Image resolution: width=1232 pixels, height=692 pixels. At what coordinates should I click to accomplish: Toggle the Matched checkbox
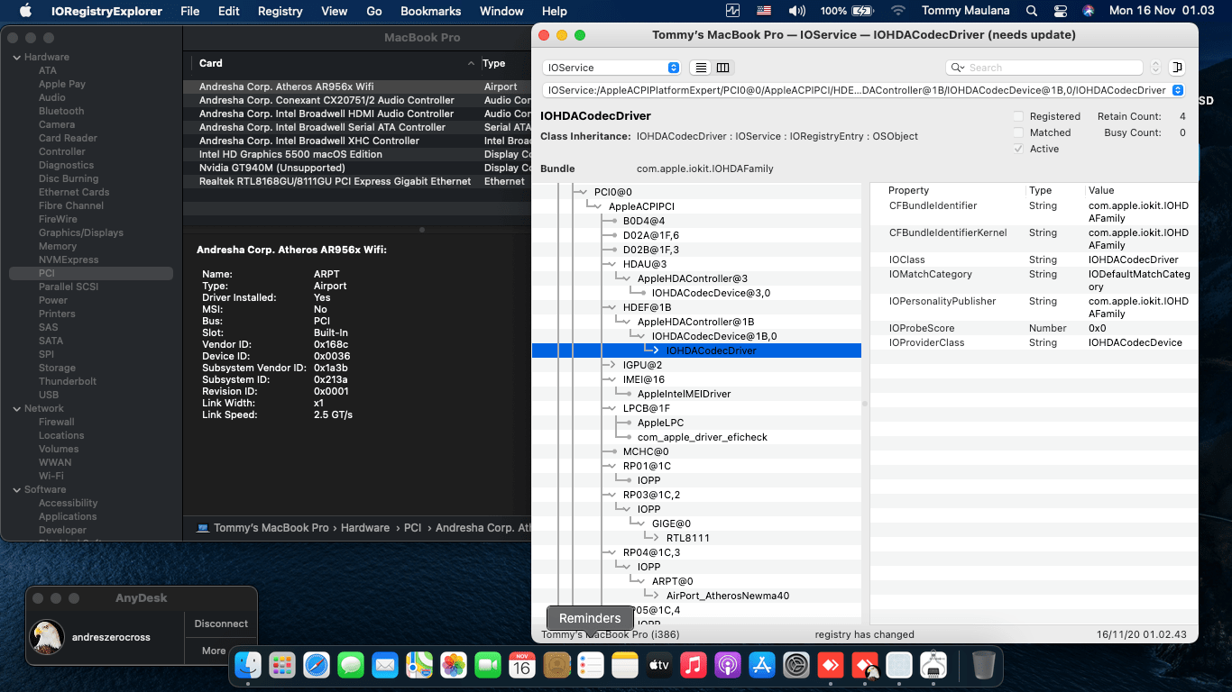(1018, 132)
